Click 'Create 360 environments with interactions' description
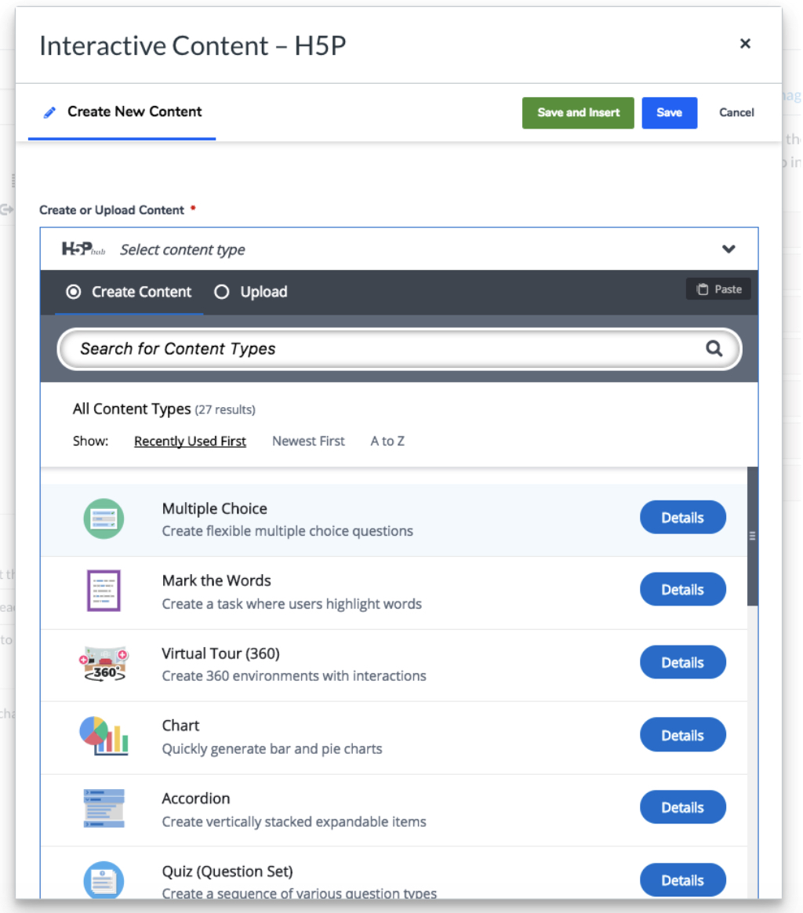 294,676
